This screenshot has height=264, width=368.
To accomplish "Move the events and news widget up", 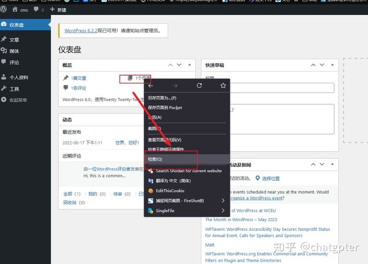I will tap(313, 164).
